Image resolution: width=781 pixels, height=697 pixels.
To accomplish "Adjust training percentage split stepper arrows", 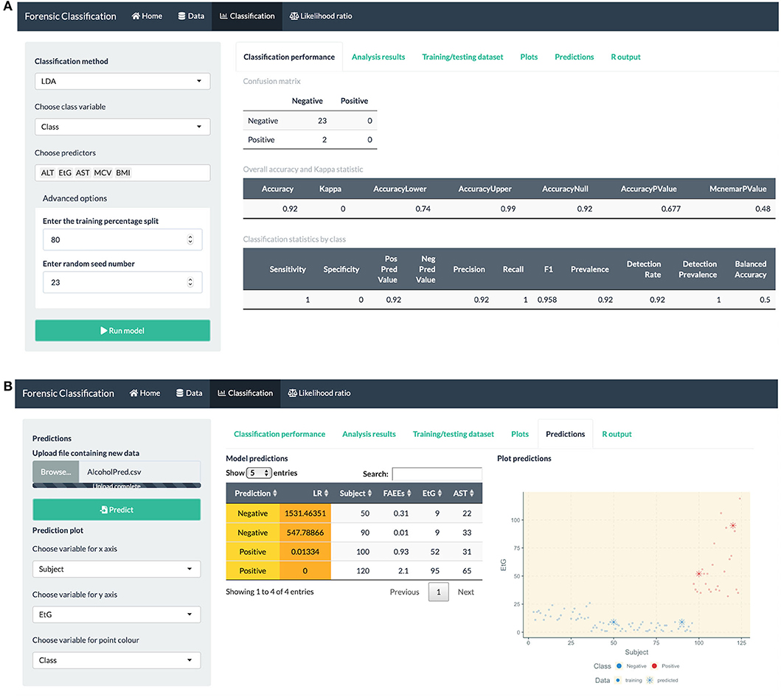I will coord(190,239).
